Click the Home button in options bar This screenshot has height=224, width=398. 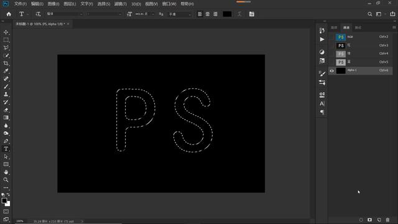(x=9, y=14)
